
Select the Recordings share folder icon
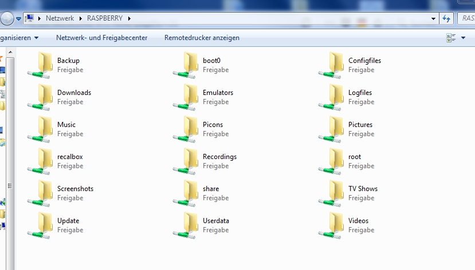click(x=186, y=161)
